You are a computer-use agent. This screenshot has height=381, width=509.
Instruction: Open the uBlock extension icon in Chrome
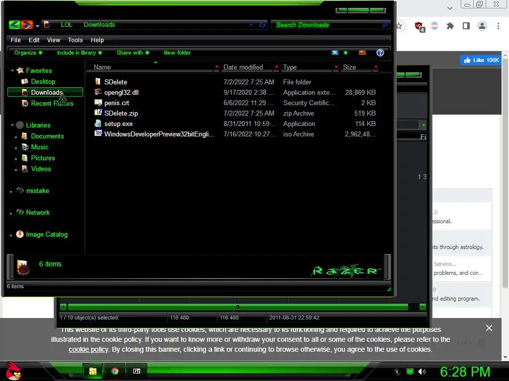click(x=420, y=26)
